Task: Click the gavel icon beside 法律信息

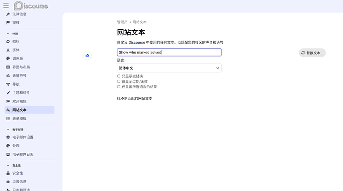Action: [8, 14]
